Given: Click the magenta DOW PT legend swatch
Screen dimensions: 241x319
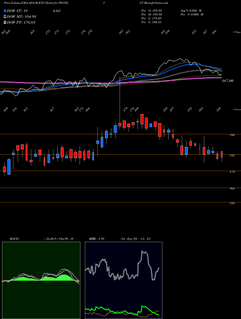Looking at the screenshot, I should (x=5, y=22).
